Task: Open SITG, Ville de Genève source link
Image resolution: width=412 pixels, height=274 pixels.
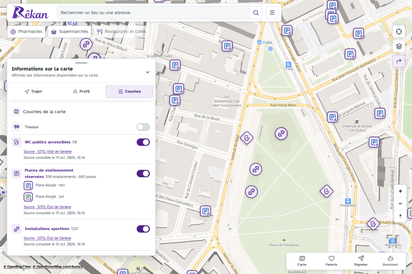Action: tap(47, 151)
